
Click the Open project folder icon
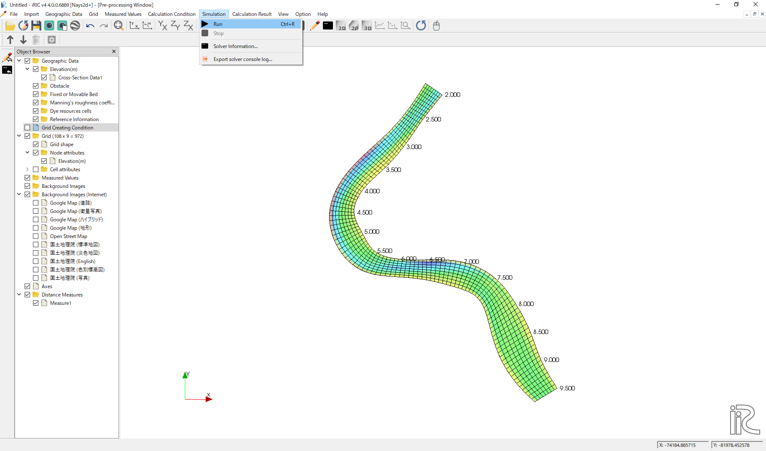(x=10, y=26)
